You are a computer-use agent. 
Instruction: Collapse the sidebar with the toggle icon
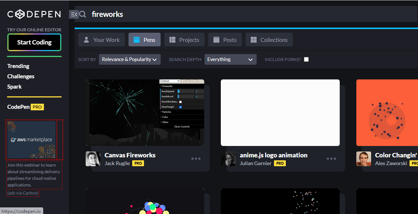pos(74,14)
